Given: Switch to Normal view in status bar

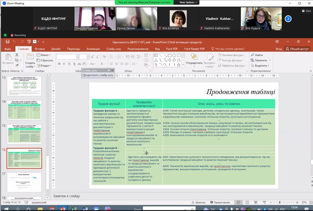Looking at the screenshot, I should click(x=239, y=202).
